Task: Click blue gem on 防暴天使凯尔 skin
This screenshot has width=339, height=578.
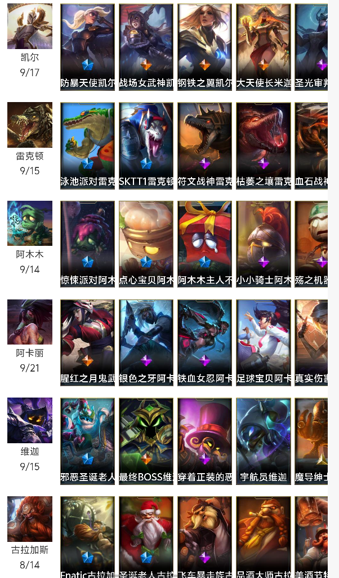Action: pyautogui.click(x=88, y=65)
